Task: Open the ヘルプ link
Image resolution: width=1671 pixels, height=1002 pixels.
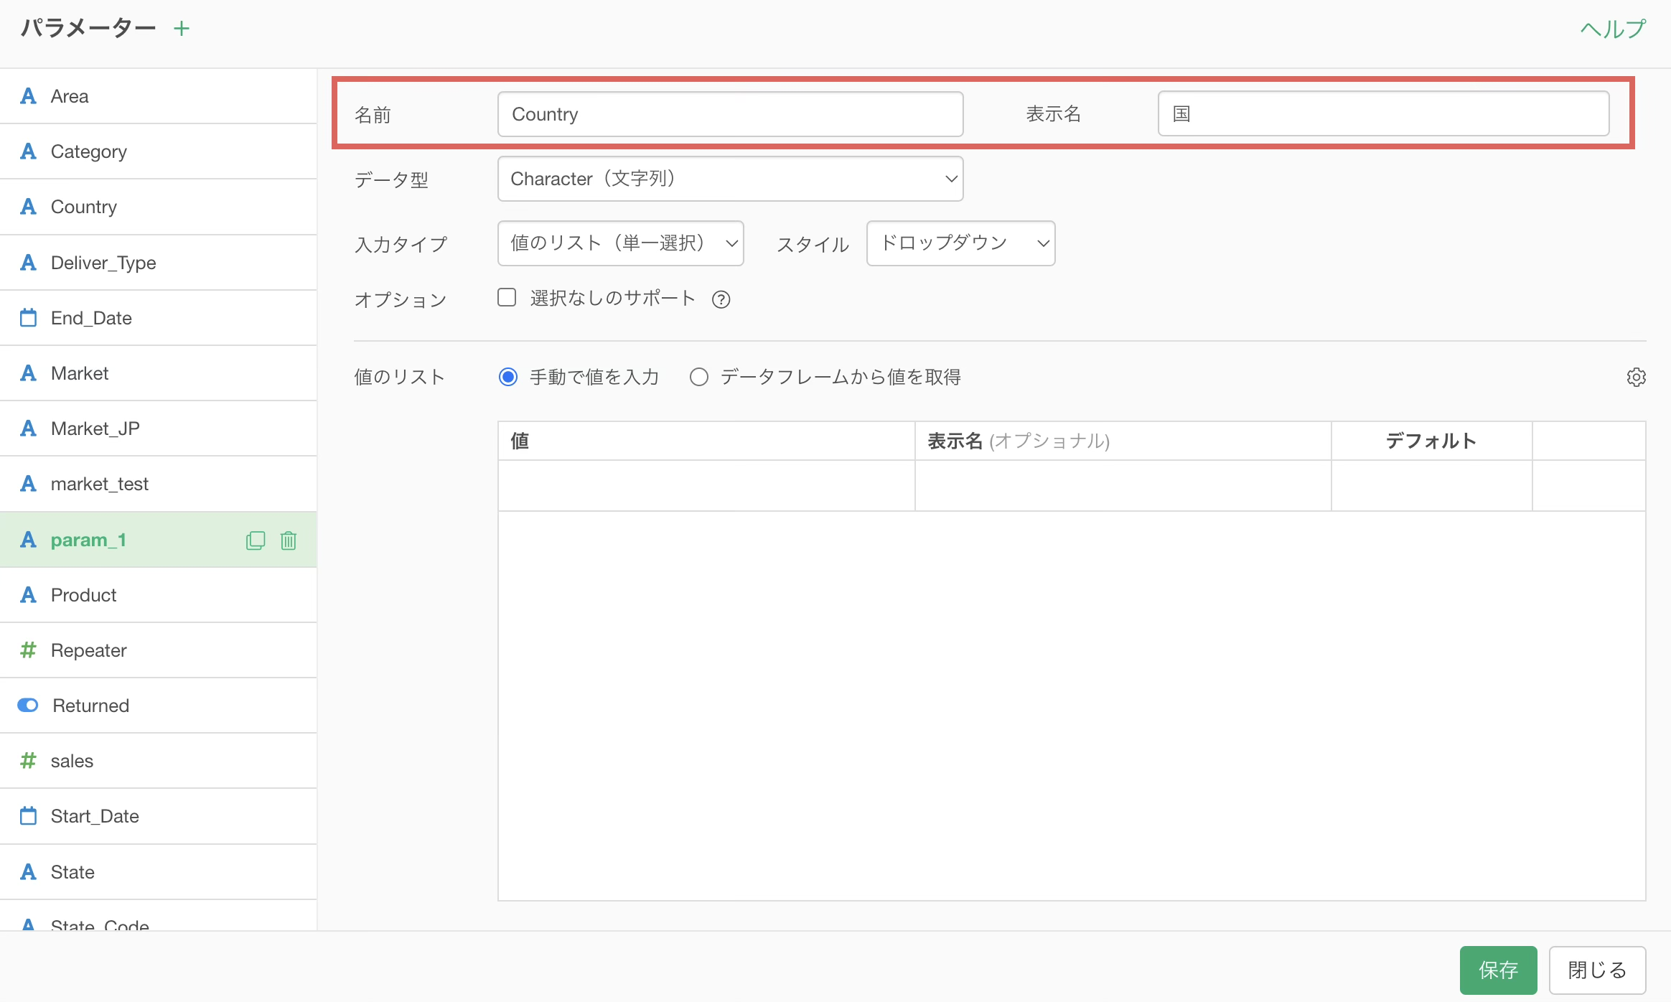Action: point(1613,29)
